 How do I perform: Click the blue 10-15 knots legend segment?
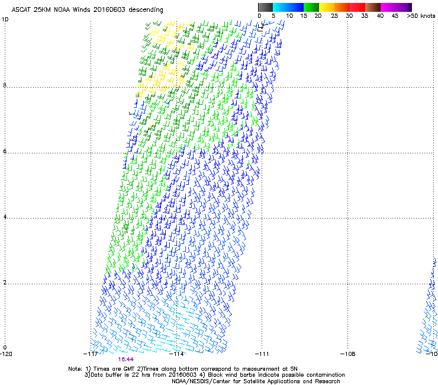point(296,7)
